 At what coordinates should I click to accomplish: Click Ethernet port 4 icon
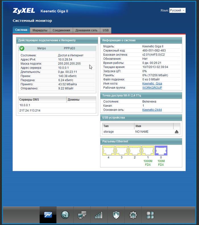click(x=109, y=150)
